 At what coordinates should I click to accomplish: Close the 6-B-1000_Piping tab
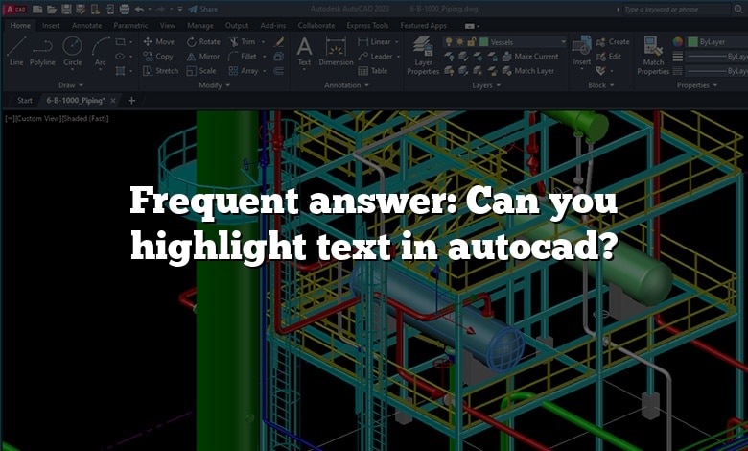click(113, 100)
